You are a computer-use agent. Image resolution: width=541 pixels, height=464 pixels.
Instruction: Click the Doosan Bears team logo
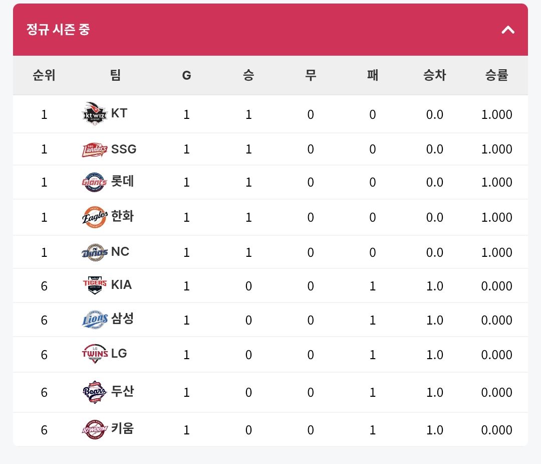click(95, 392)
